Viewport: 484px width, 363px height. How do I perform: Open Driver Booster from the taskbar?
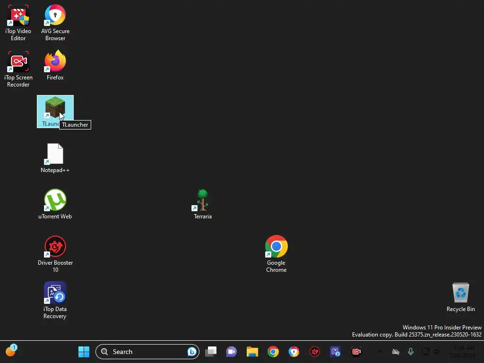coord(314,352)
